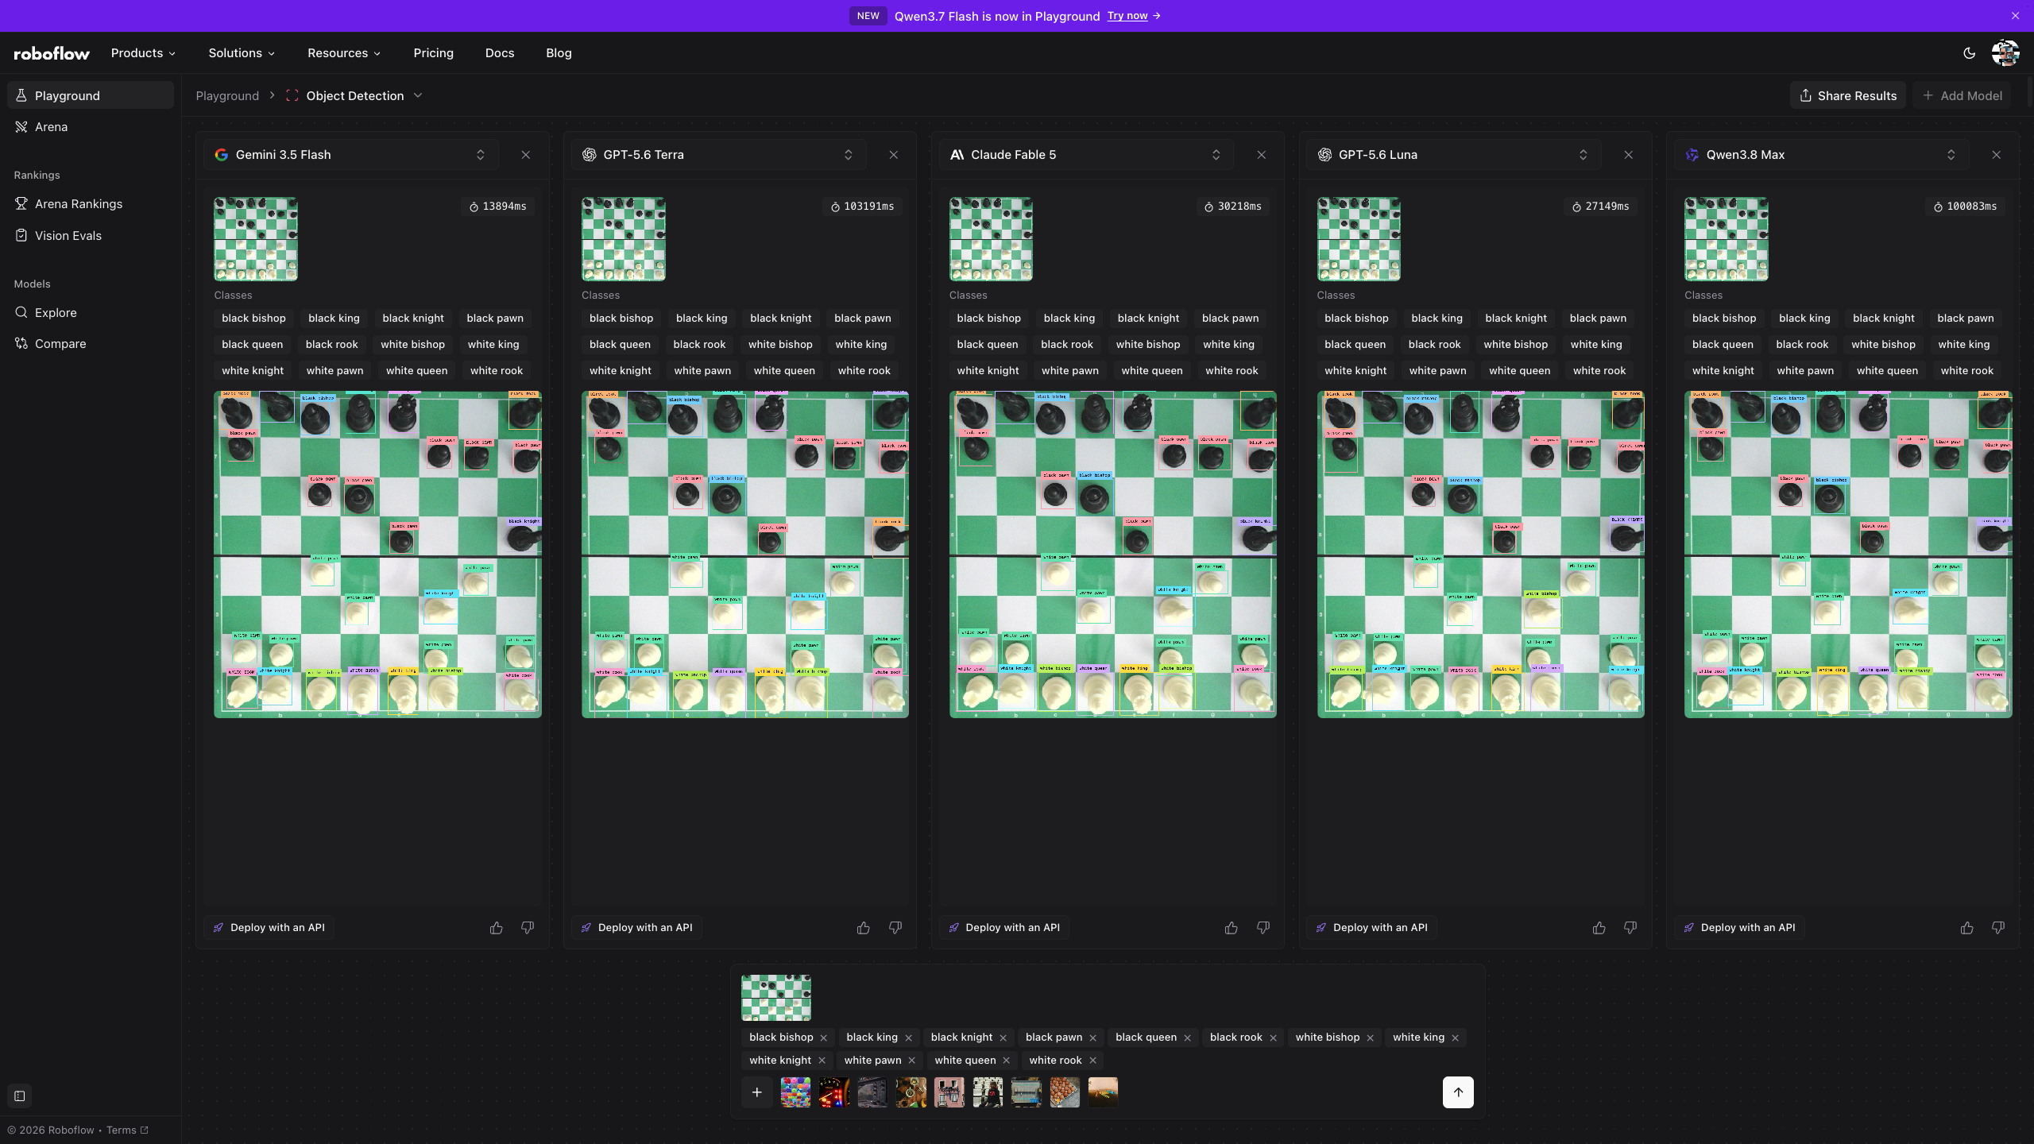Go to Arena Rankings
This screenshot has height=1144, width=2034.
click(91, 204)
